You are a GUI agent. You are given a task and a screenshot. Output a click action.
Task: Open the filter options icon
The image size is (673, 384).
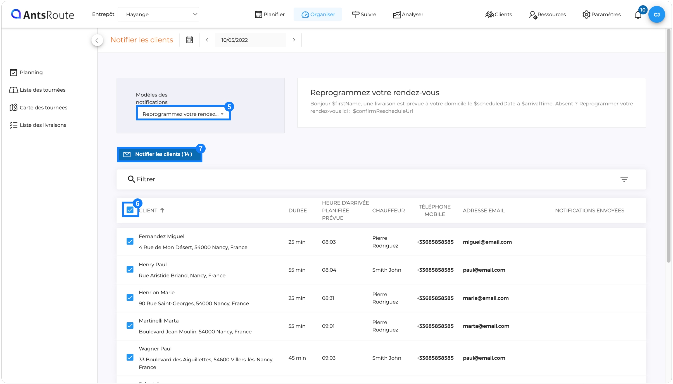[624, 179]
